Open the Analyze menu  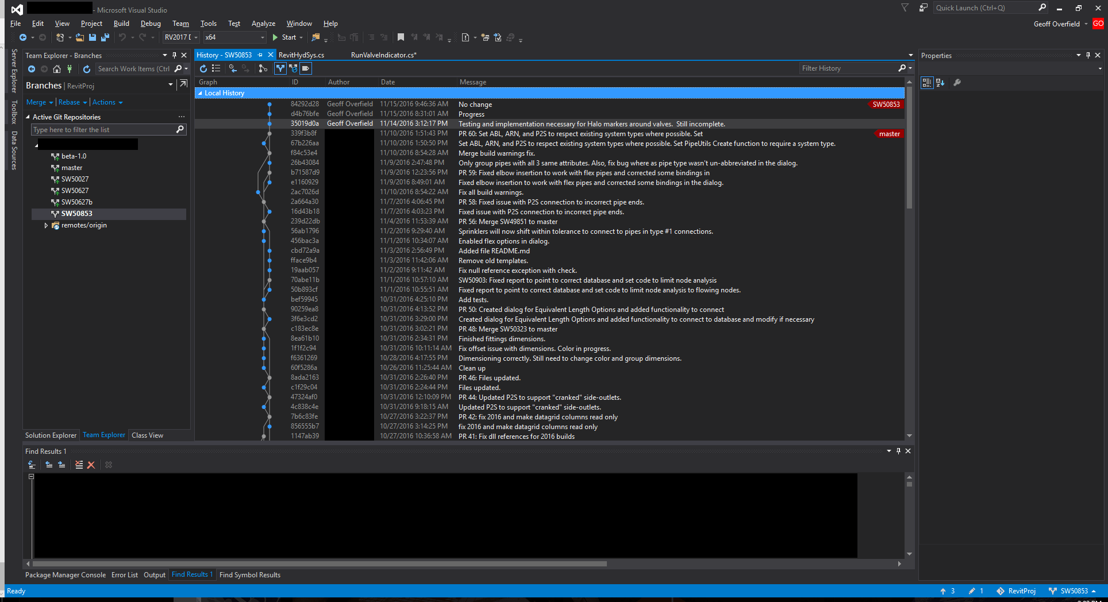(x=263, y=24)
